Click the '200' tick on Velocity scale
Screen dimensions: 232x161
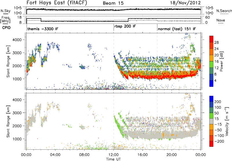(x=218, y=102)
